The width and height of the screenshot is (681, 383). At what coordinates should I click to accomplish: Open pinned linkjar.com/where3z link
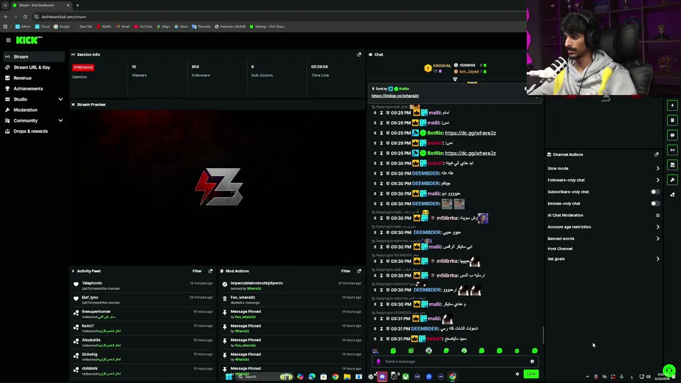(395, 96)
